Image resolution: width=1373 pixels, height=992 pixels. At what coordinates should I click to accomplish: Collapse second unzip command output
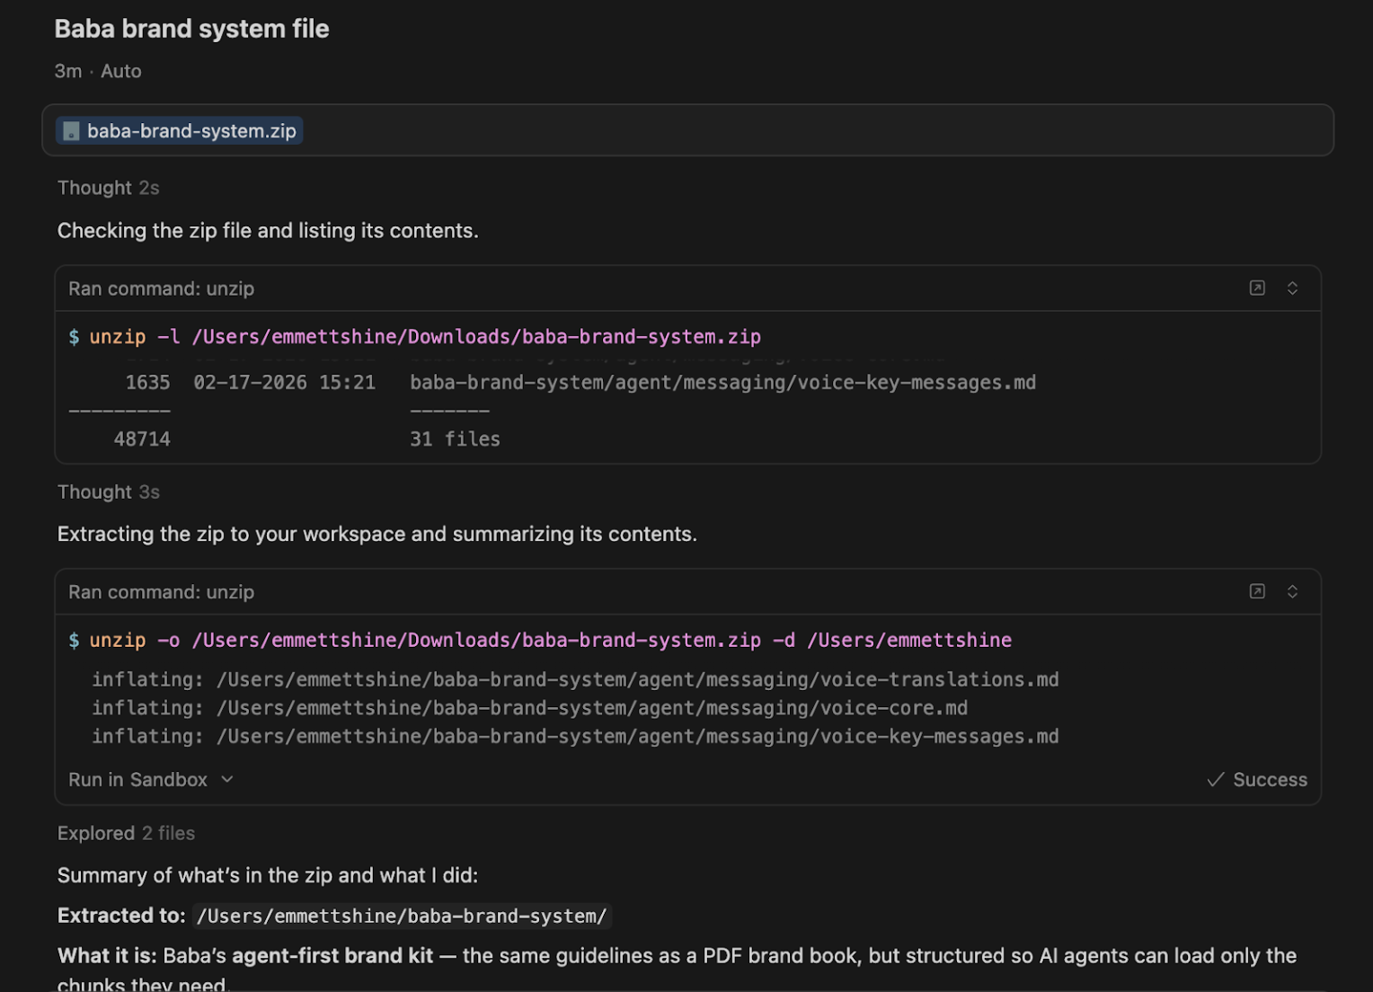pos(1292,591)
